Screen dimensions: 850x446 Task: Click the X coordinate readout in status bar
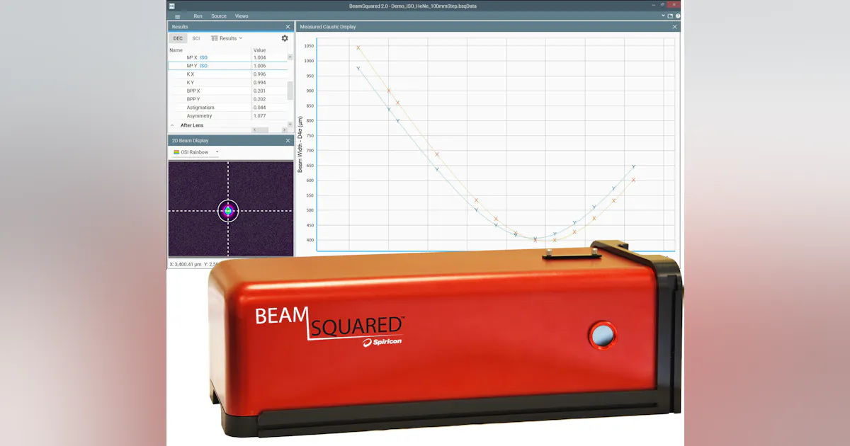pos(185,264)
